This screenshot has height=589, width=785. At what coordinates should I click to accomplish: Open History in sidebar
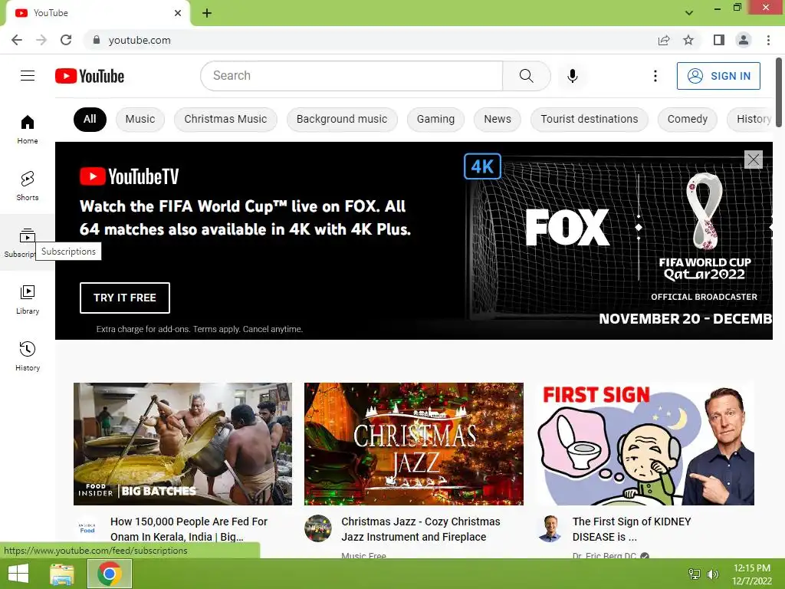(x=28, y=356)
